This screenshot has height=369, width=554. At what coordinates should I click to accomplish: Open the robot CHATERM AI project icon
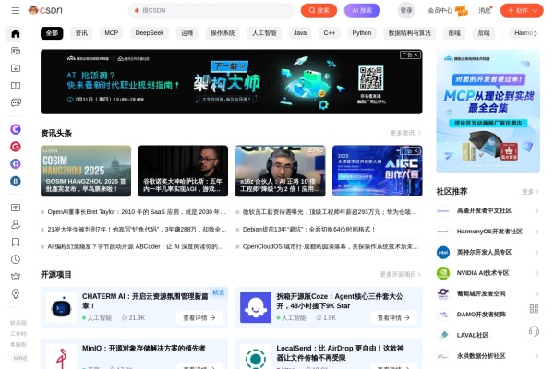point(62,307)
